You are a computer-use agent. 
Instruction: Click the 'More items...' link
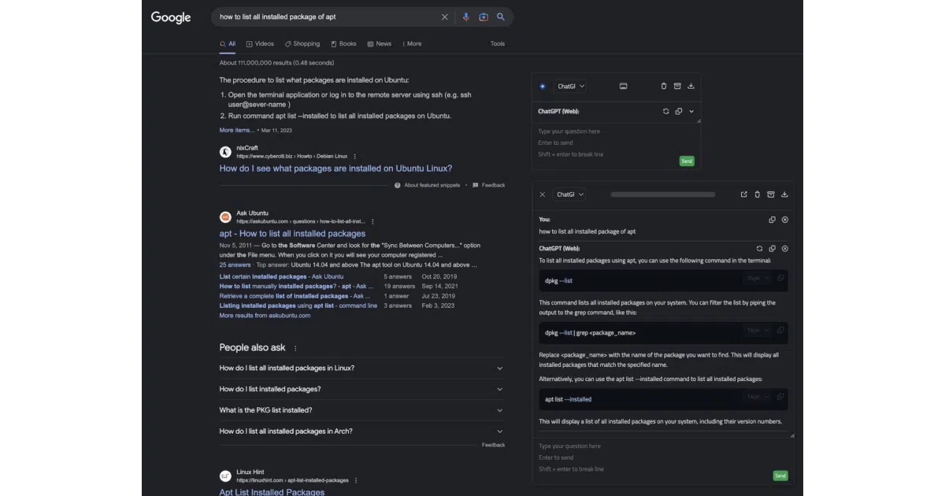(236, 130)
